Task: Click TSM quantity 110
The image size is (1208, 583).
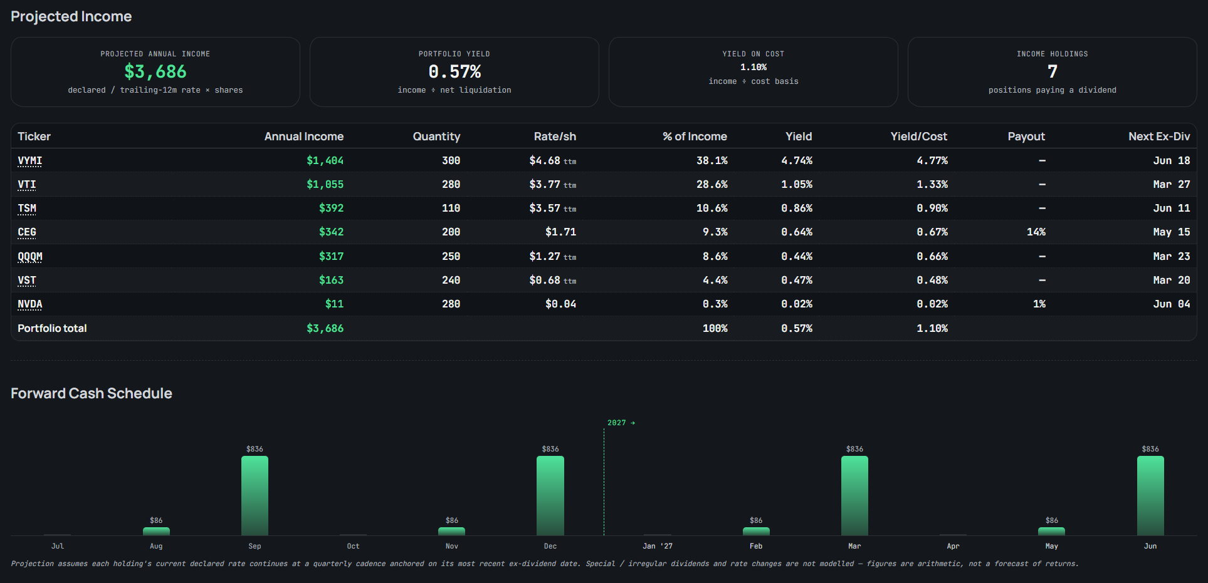Action: tap(451, 208)
